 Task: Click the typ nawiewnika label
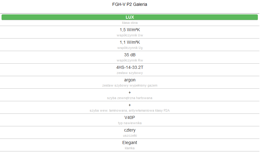pyautogui.click(x=130, y=123)
